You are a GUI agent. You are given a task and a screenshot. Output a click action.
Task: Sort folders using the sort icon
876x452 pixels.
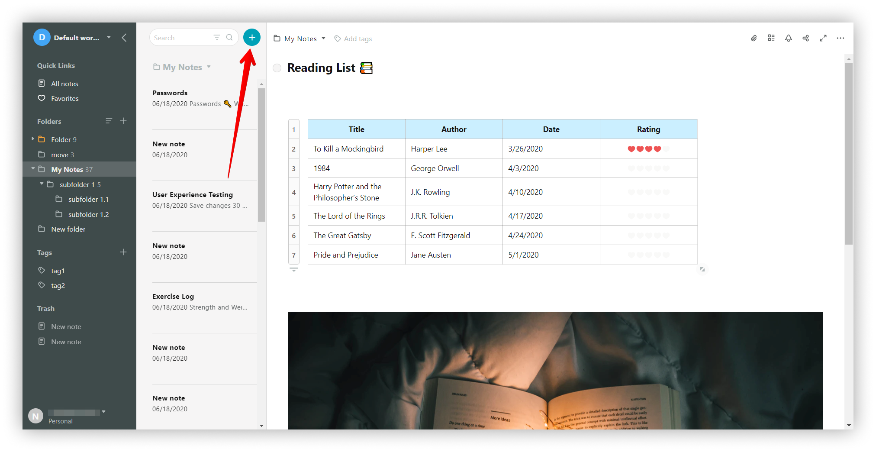click(x=109, y=121)
